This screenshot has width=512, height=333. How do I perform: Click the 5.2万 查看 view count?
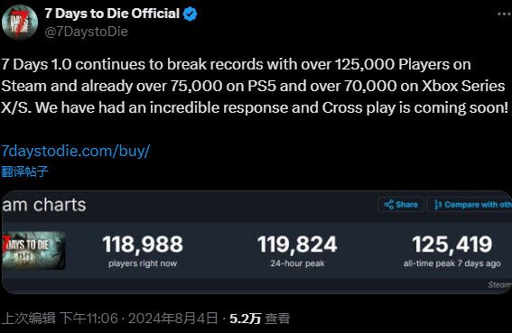(x=259, y=319)
